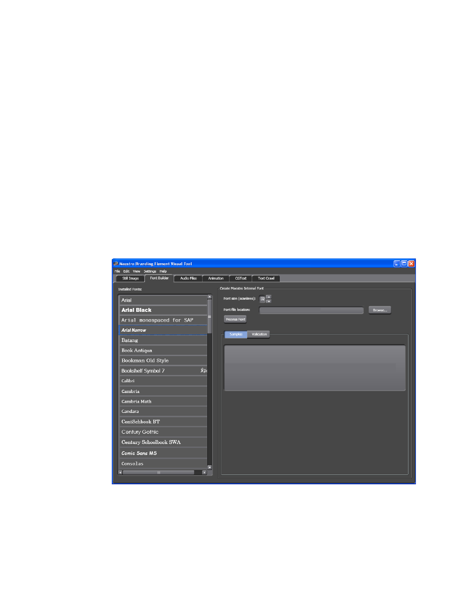Click the Maestro application title bar icon
Image resolution: width=464 pixels, height=596 pixels.
coord(116,264)
